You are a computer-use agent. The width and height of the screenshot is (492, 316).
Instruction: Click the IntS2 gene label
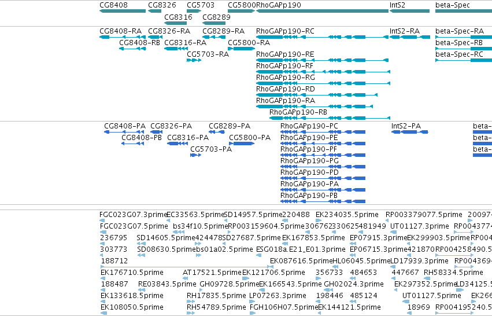pos(397,5)
